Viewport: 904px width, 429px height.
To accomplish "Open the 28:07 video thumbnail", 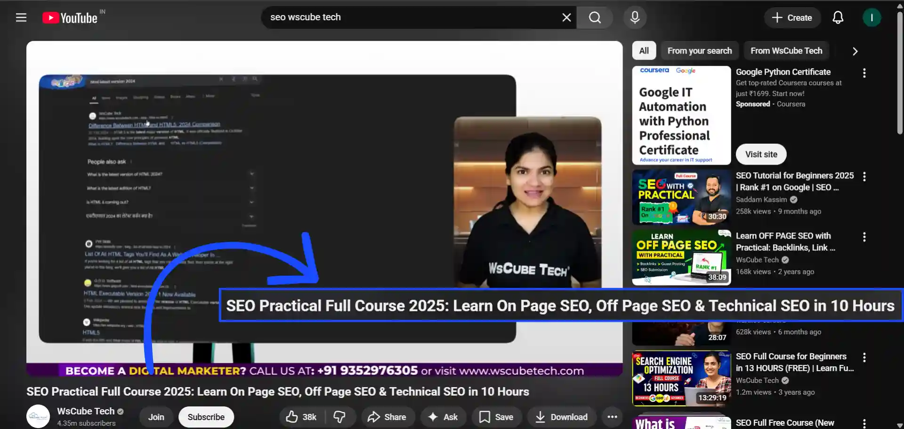I will tap(681, 333).
